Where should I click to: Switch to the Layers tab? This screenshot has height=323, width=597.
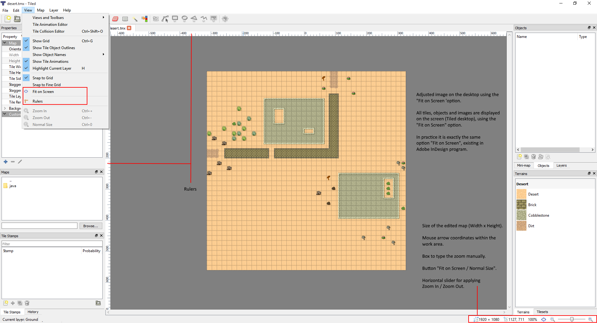pyautogui.click(x=561, y=165)
